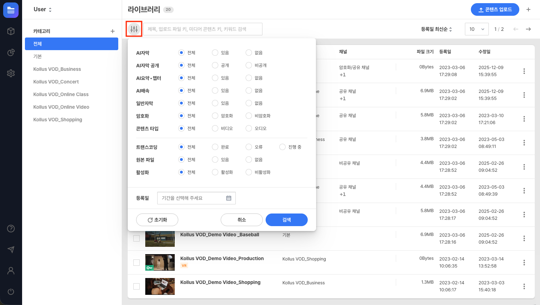Open the filter options icon above the list
This screenshot has width=540, height=305.
(134, 29)
